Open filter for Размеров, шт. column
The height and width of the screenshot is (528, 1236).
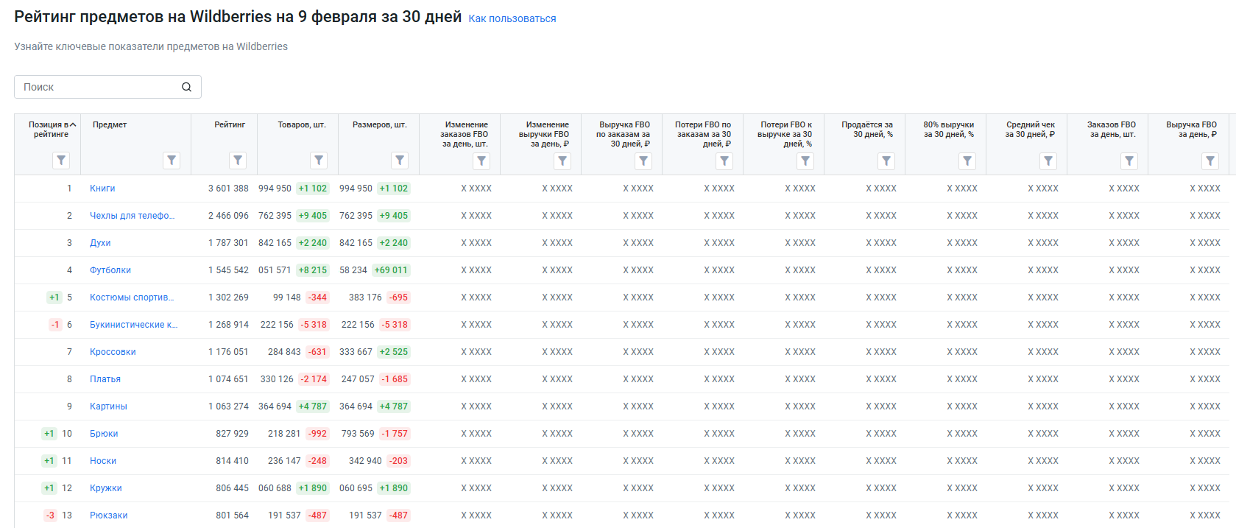[400, 160]
